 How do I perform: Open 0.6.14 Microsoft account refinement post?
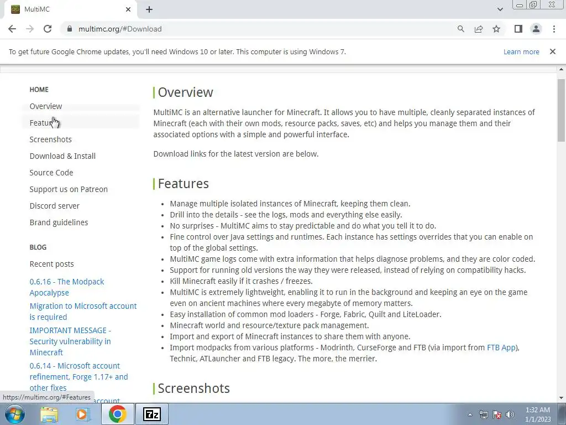pos(78,376)
